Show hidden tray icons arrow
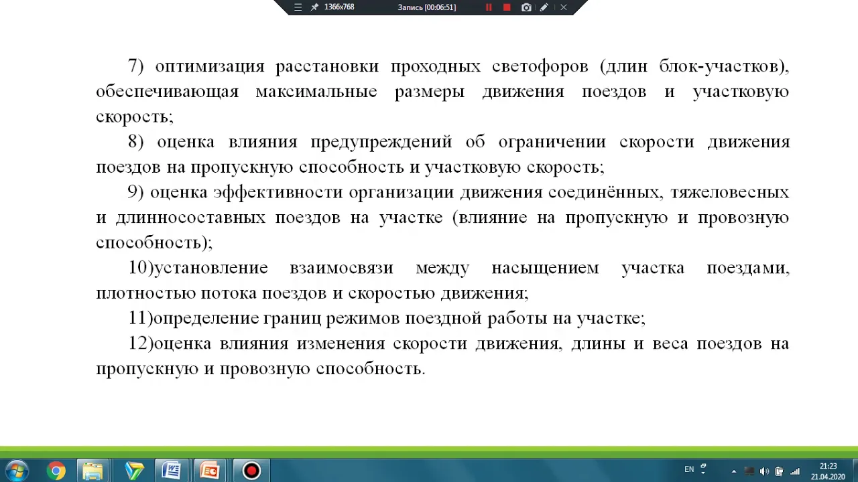This screenshot has height=482, width=858. point(734,471)
